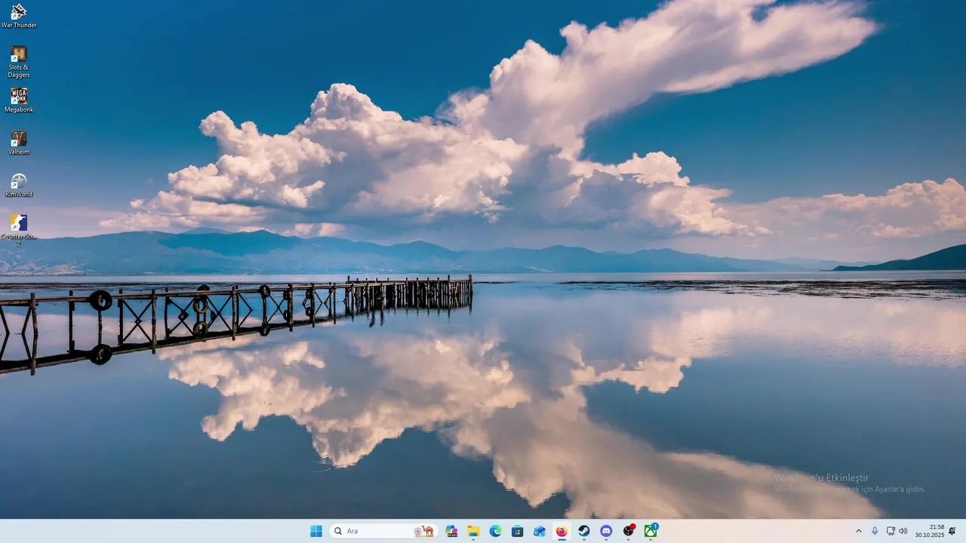Image resolution: width=966 pixels, height=543 pixels.
Task: Select the Slots & Daggers desktop shortcut
Action: (x=19, y=62)
